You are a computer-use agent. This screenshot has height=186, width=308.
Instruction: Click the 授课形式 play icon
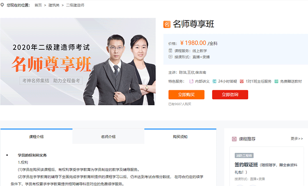[170, 57]
